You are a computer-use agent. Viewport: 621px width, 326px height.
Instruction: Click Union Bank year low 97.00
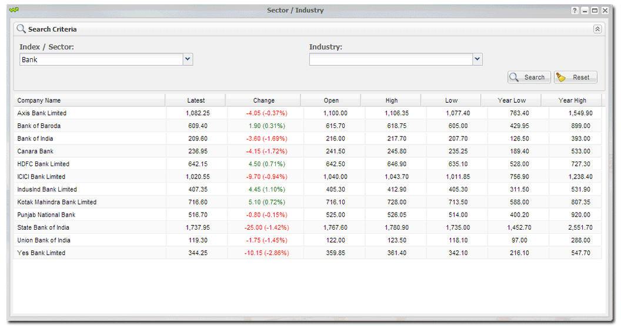pos(519,240)
